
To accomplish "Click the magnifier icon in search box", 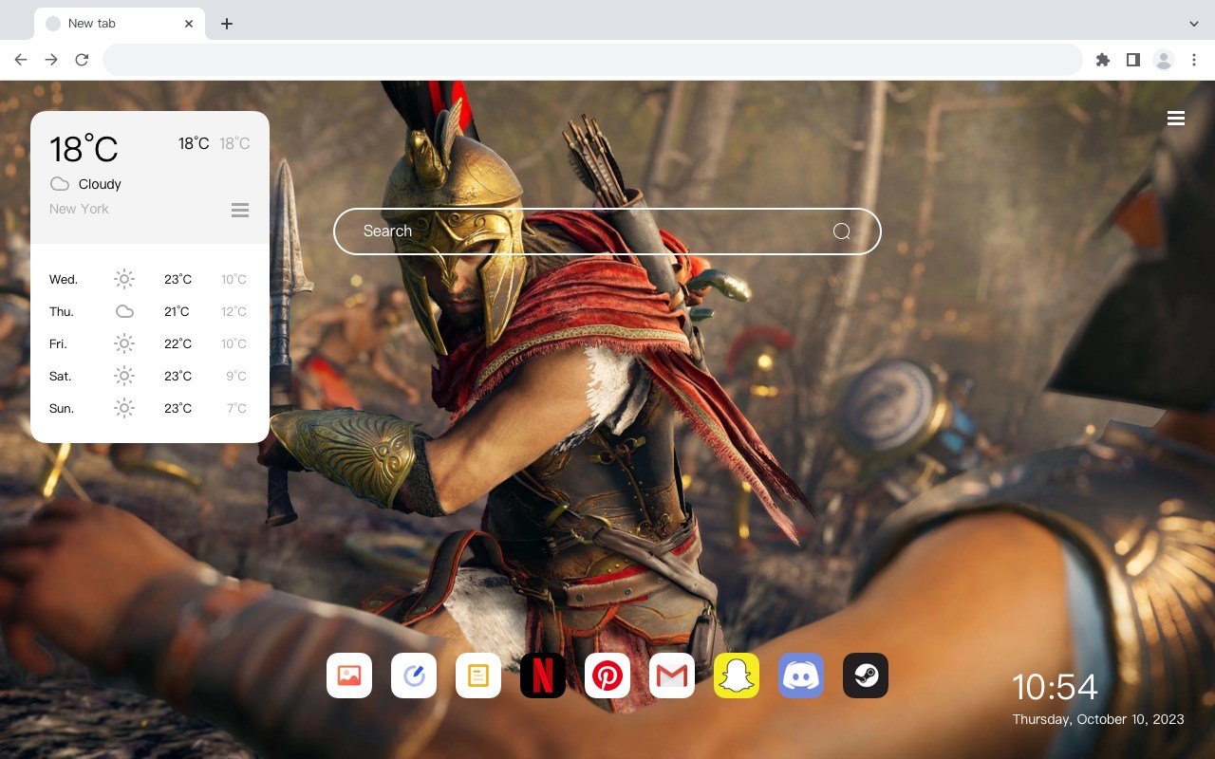I will [841, 231].
